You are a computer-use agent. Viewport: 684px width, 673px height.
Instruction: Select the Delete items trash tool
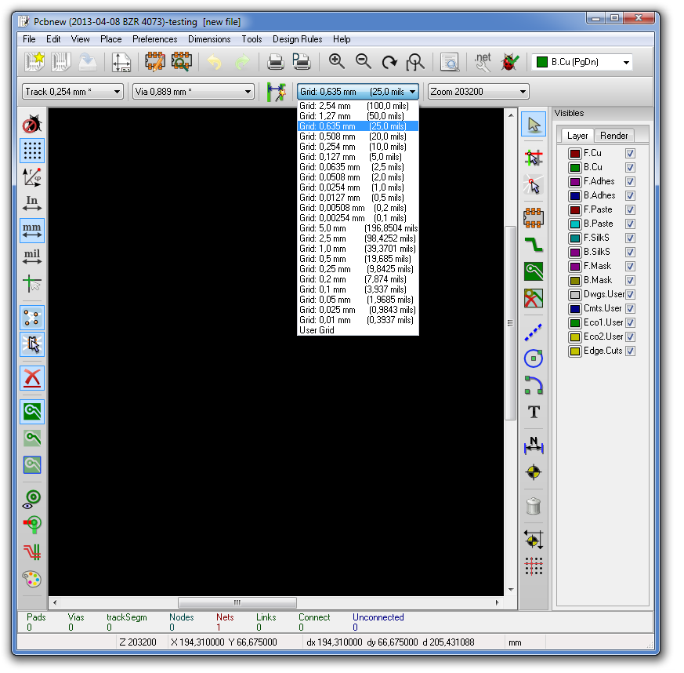click(534, 507)
